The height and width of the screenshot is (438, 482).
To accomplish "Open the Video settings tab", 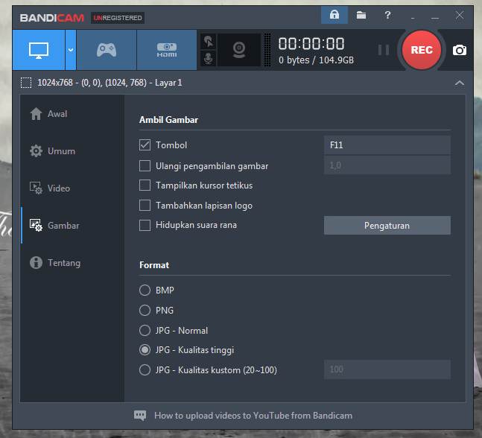I will tap(71, 188).
